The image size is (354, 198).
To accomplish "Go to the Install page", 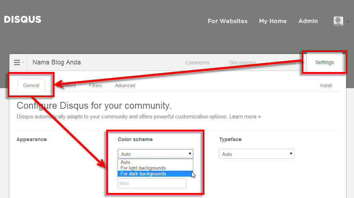I will (x=326, y=86).
